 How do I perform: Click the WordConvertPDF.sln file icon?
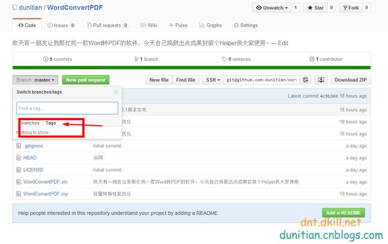[19, 182]
